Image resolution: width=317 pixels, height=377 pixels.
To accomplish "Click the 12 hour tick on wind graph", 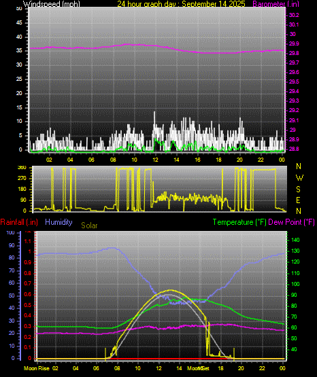I will click(155, 160).
